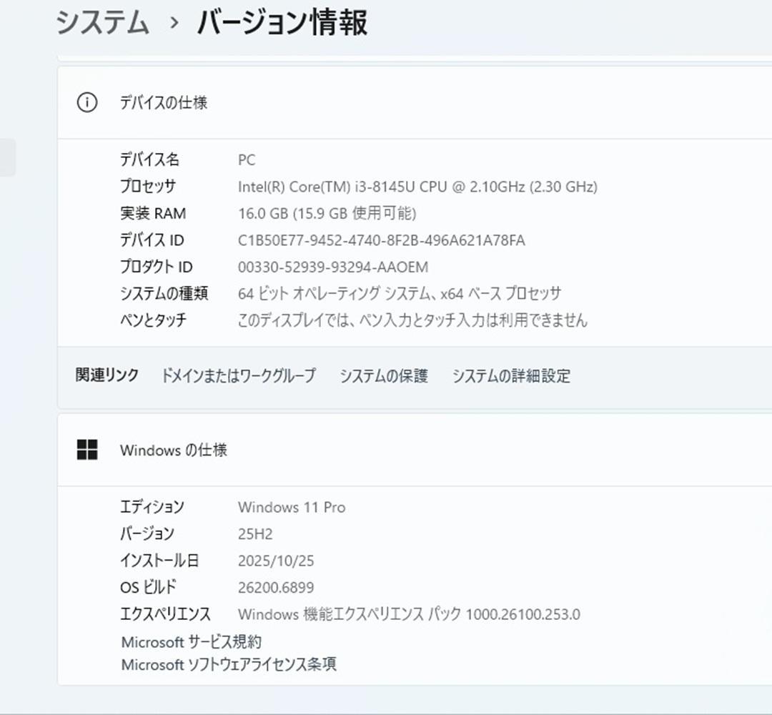Click the info icon beside デバイスの仕様
The height and width of the screenshot is (715, 772).
click(x=86, y=103)
